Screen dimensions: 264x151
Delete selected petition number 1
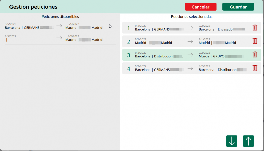tap(255, 28)
